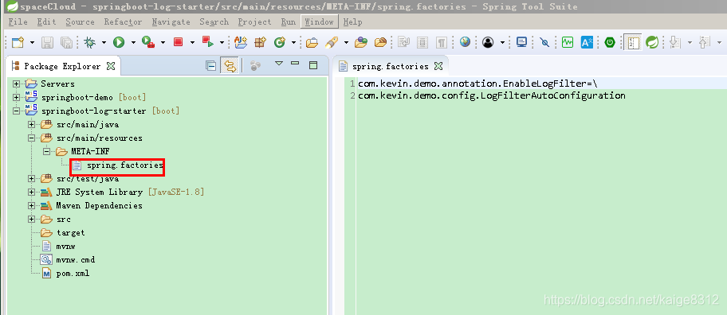727x315 pixels.
Task: Click the green waveform monitor icon
Action: coord(568,42)
